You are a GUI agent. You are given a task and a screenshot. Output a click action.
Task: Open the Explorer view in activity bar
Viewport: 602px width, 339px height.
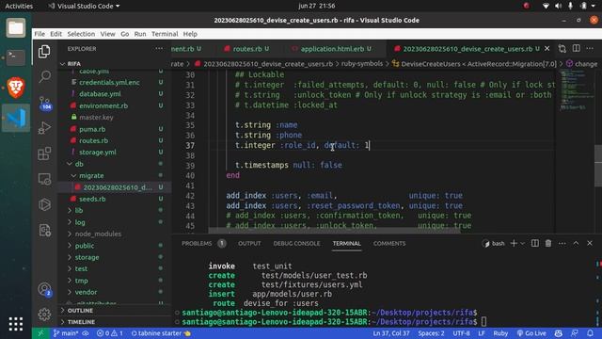44,52
